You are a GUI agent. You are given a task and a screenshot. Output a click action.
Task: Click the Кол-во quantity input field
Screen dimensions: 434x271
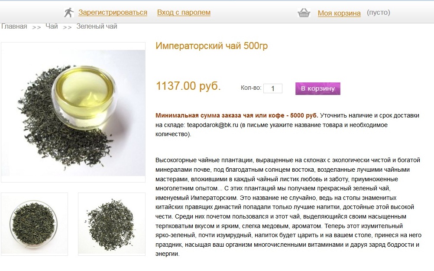point(272,88)
